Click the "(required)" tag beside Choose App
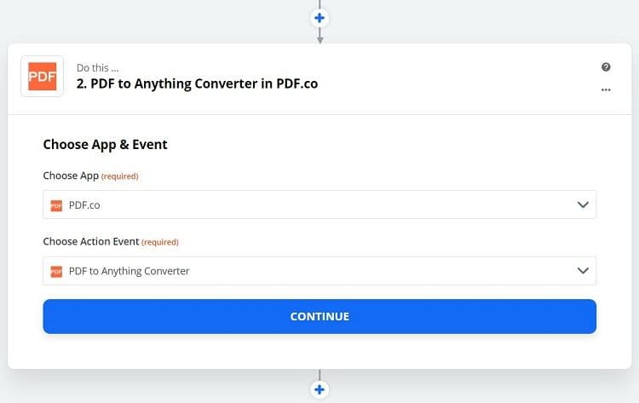 119,176
